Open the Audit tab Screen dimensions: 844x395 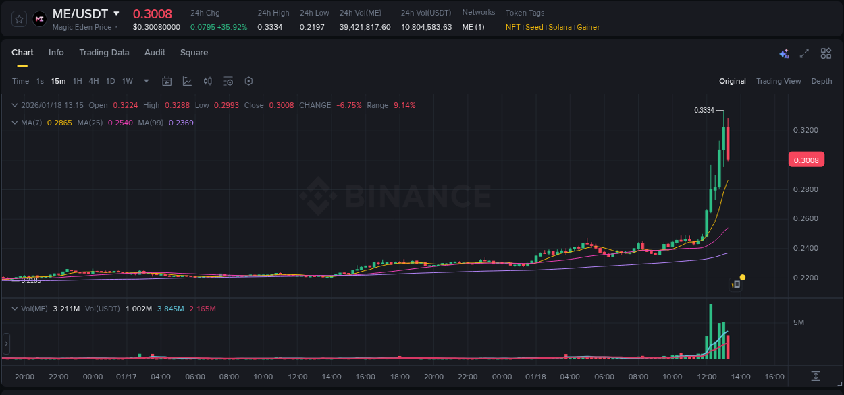tap(155, 53)
